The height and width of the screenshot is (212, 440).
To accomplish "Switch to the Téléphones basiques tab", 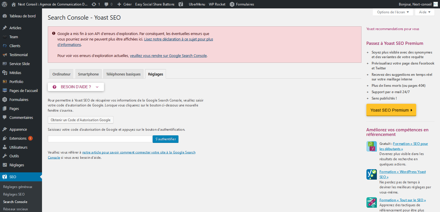I will tap(123, 74).
